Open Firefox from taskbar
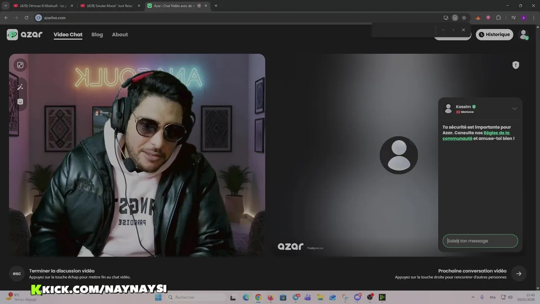This screenshot has height=304, width=540. click(x=270, y=297)
